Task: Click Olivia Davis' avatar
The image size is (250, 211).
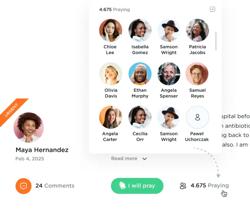Action: coord(111,74)
